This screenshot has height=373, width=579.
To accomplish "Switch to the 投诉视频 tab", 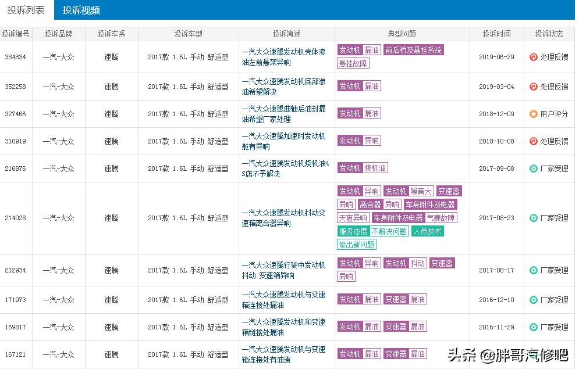I will coord(82,10).
